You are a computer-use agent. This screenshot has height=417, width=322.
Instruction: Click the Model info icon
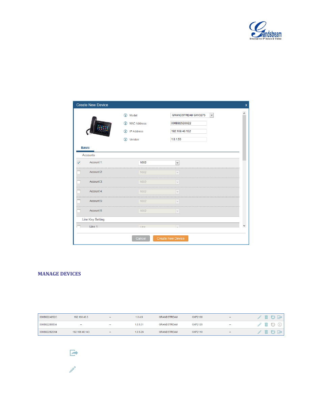[x=126, y=115]
